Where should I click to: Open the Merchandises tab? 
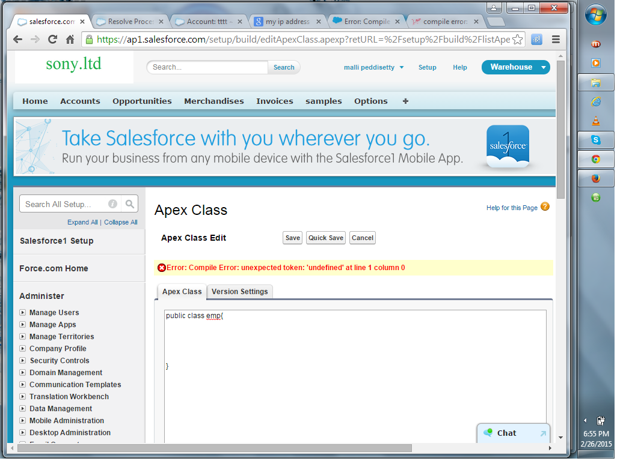[x=214, y=101]
